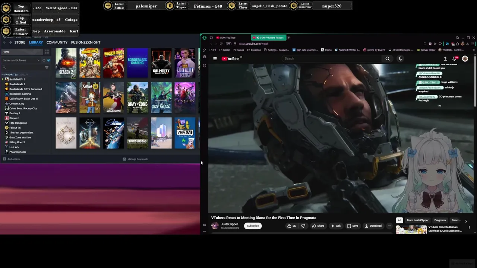The width and height of the screenshot is (477, 268).
Task: Show more bookmarks with double chevron
Action: 473,50
